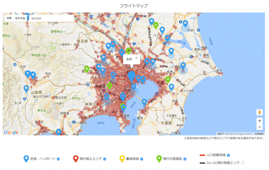Zoom out on the map
The image size is (269, 170).
(x=260, y=127)
